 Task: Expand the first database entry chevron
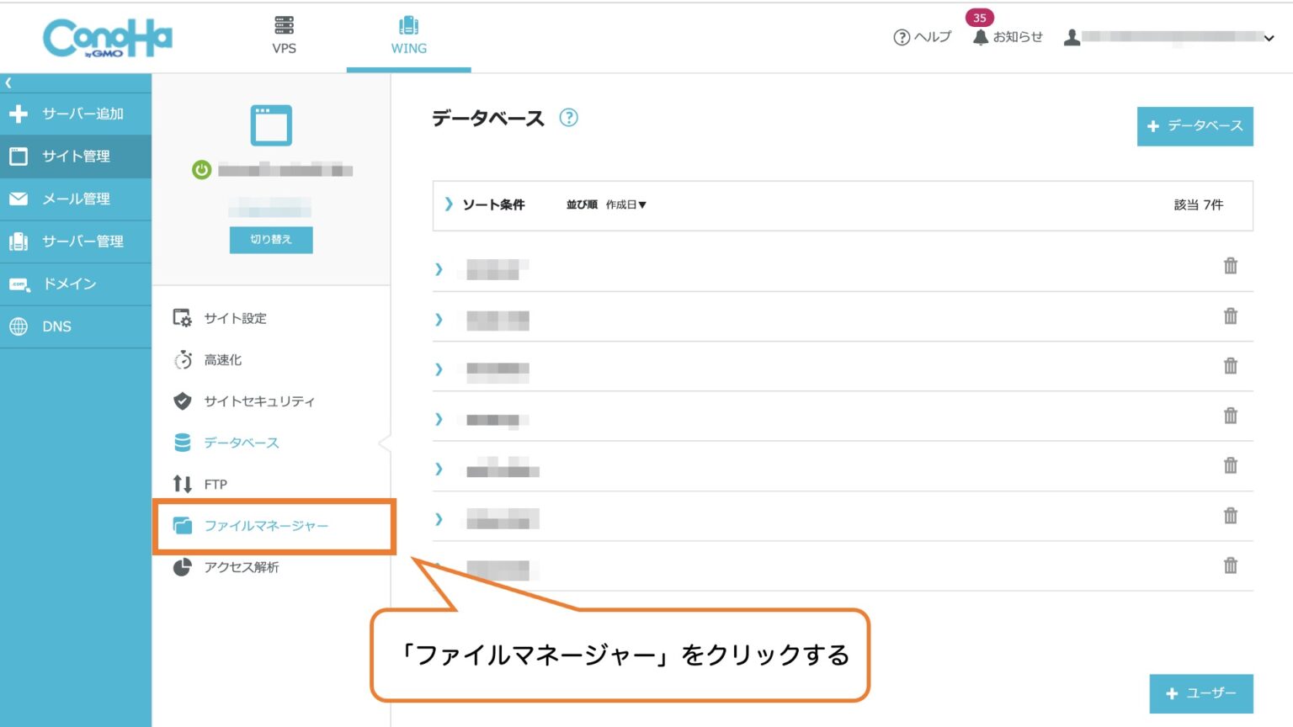(439, 269)
